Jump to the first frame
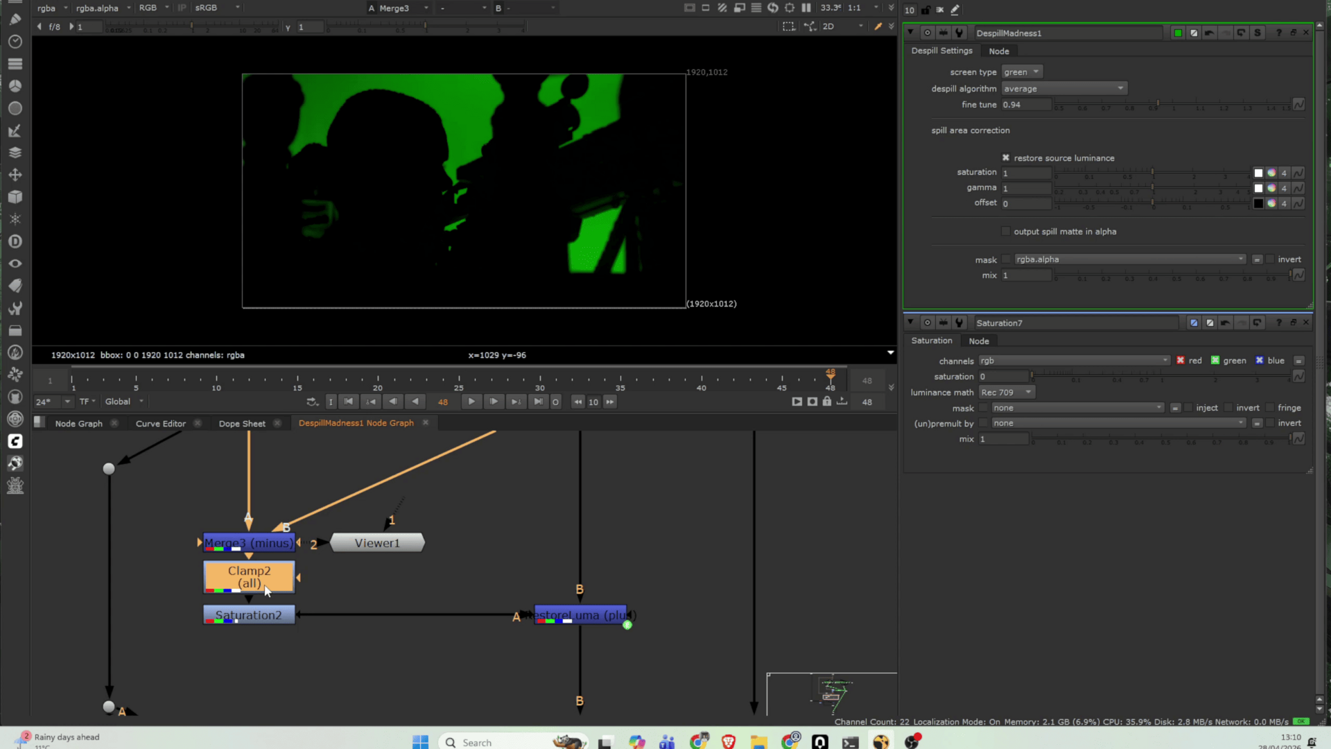The width and height of the screenshot is (1331, 749). click(x=349, y=402)
